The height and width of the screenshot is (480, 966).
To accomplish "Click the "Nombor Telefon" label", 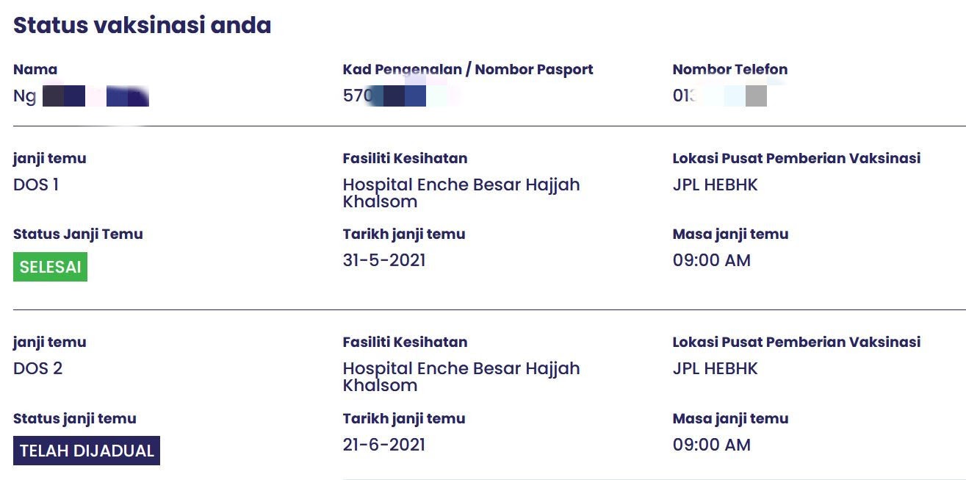I will click(x=730, y=70).
